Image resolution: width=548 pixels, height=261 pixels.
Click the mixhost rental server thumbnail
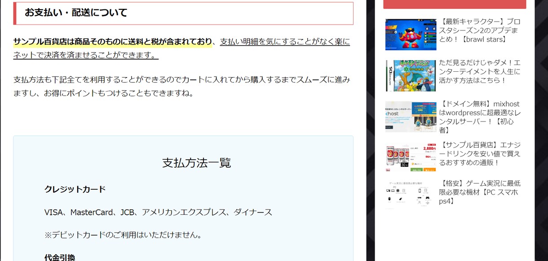pos(411,117)
